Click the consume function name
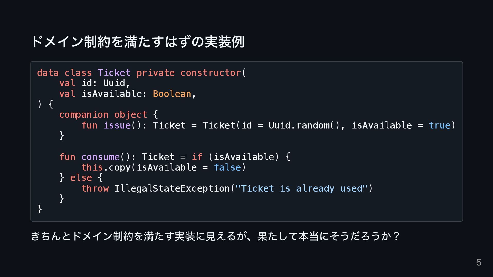493x277 pixels. 101,157
